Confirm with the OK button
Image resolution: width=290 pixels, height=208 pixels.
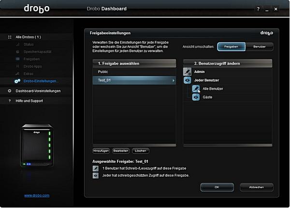tap(217, 187)
